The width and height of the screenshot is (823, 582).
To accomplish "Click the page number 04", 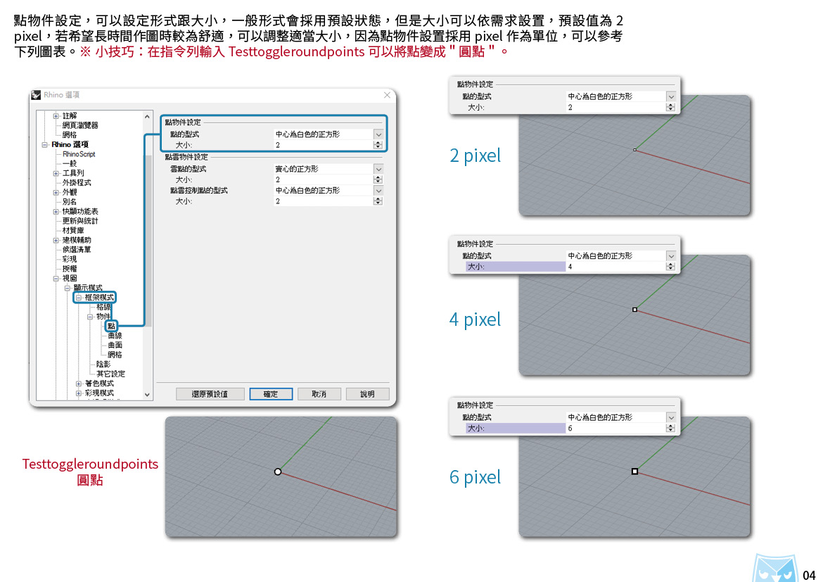I will [x=809, y=575].
